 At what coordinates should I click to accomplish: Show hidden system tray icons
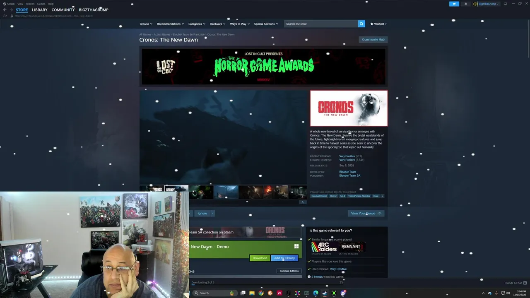point(483,293)
